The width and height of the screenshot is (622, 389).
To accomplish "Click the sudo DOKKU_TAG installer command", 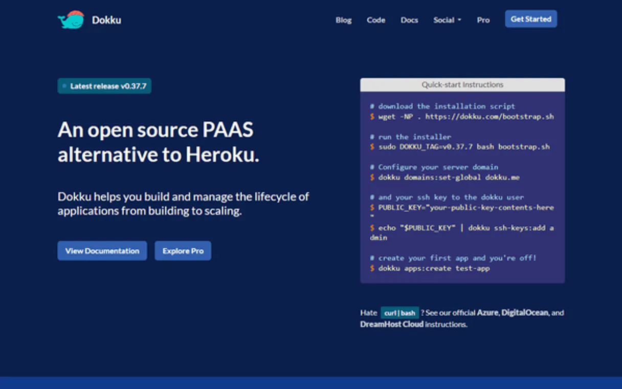I will [463, 146].
